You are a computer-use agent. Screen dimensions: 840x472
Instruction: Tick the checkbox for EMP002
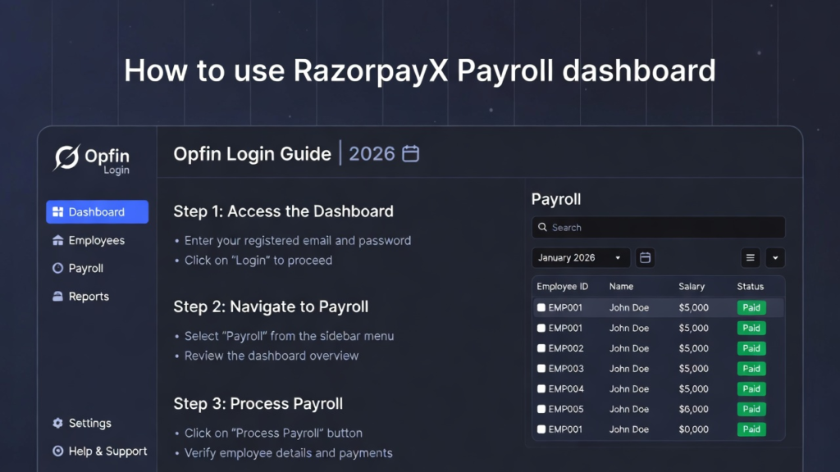[x=541, y=348]
